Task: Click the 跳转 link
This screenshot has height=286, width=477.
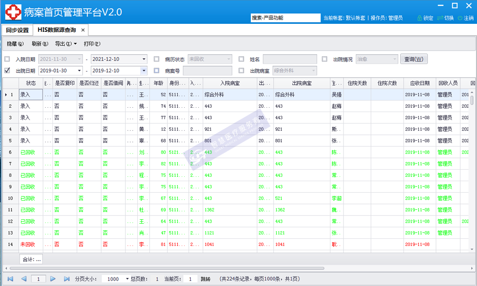Action: [205, 279]
